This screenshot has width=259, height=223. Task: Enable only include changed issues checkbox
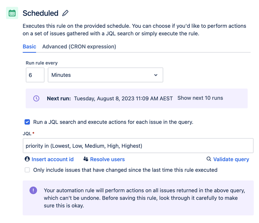[27, 170]
